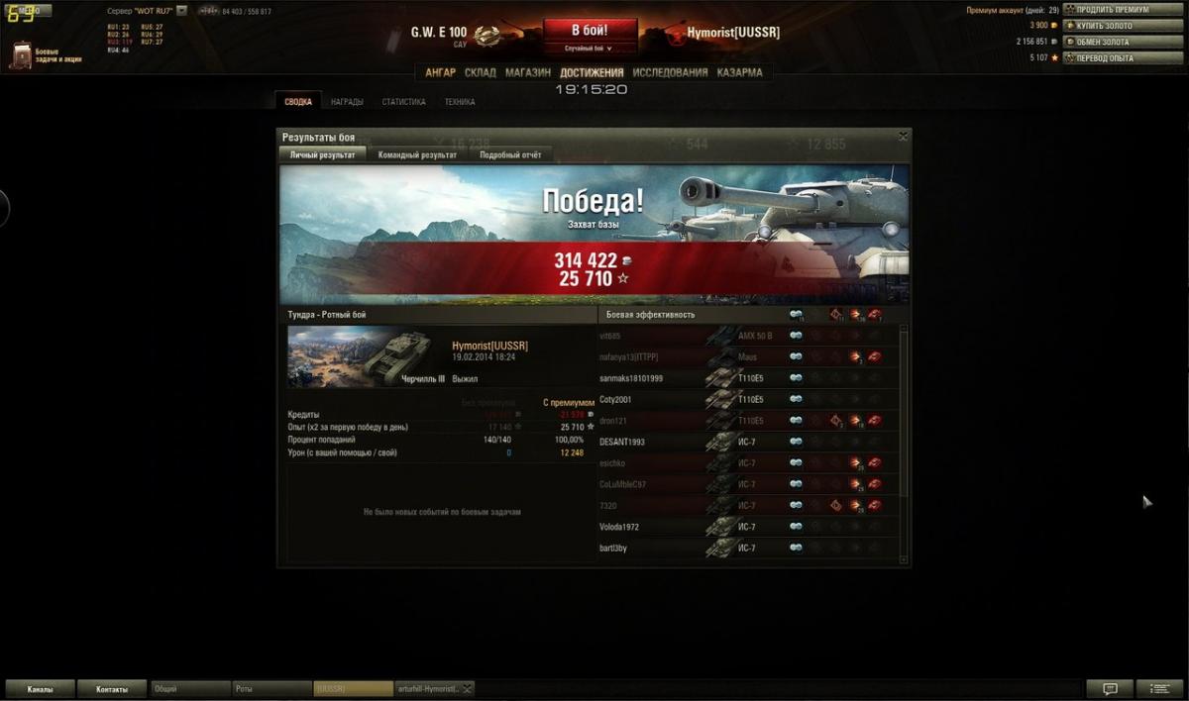The height and width of the screenshot is (701, 1189).
Task: Open the Случайный бой battle type dropdown
Action: coord(588,48)
